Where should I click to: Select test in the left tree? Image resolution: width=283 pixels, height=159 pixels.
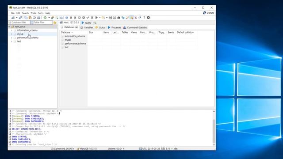click(x=19, y=42)
